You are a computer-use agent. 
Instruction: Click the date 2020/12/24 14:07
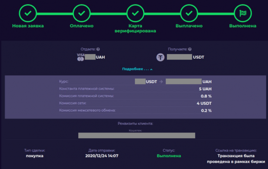click(x=102, y=156)
